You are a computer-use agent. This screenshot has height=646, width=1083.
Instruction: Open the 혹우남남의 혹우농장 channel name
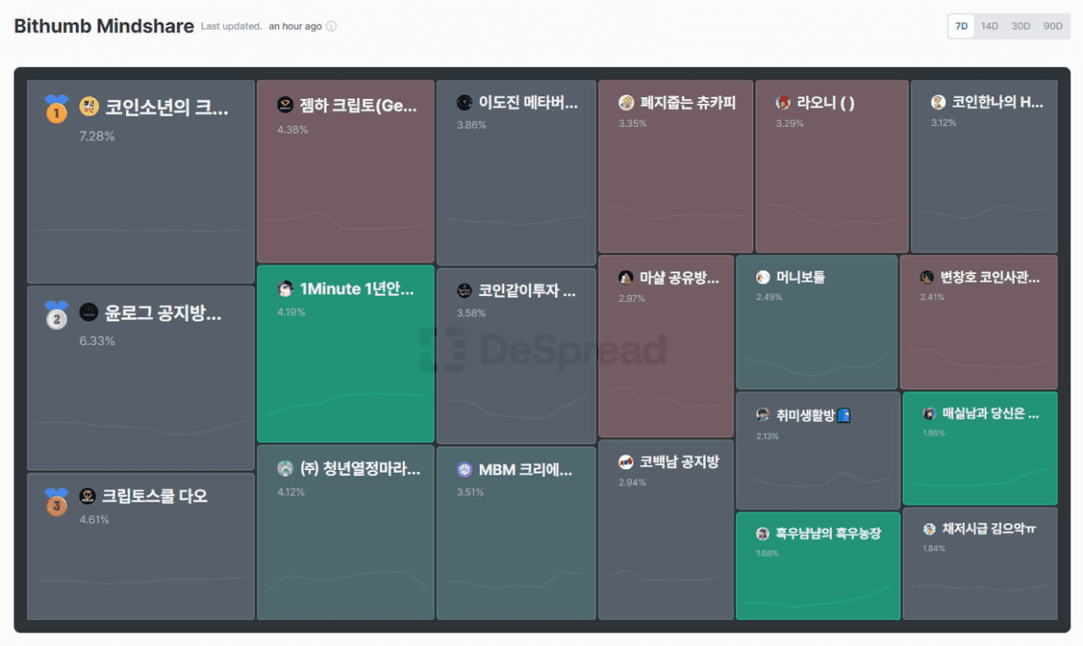click(828, 534)
